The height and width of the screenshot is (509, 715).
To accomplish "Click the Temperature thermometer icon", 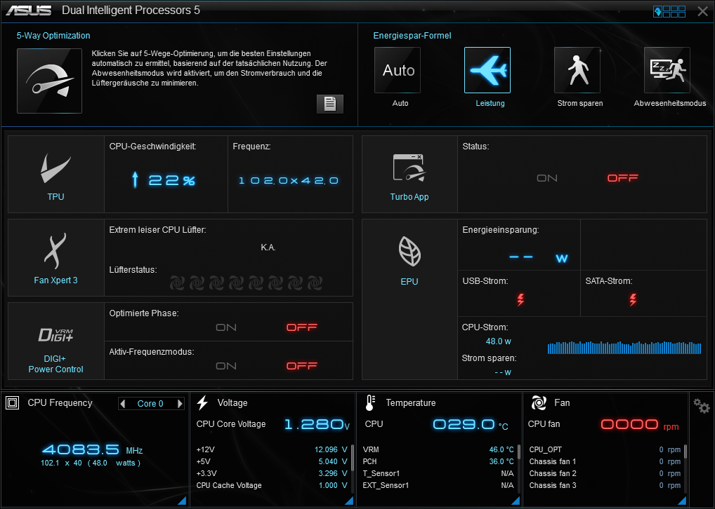I will point(370,402).
